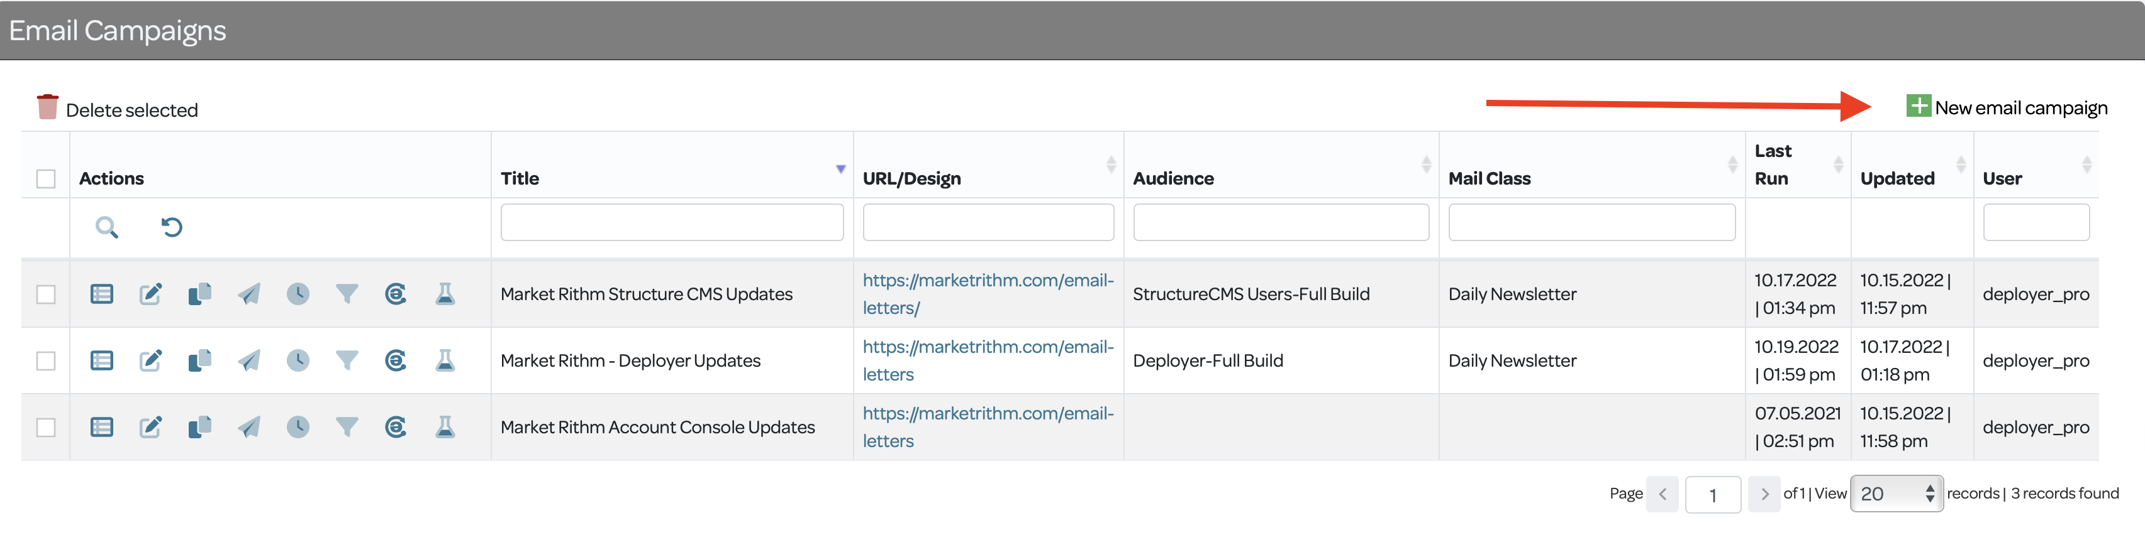2145x540 pixels.
Task: Open schedule clock for Structure CMS Updates
Action: coord(298,294)
